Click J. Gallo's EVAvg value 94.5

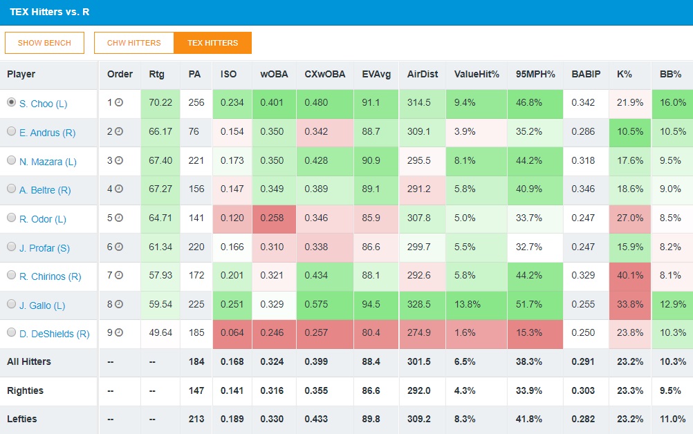point(371,304)
